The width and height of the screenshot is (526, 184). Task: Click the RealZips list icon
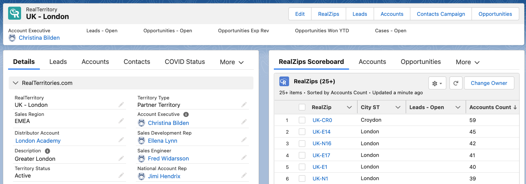[284, 82]
